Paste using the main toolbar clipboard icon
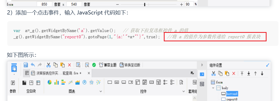The image size is (280, 101). click(63, 65)
